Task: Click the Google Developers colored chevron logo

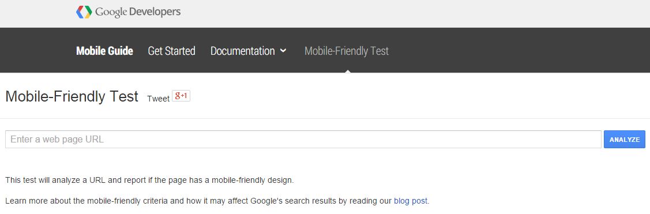Action: pyautogui.click(x=84, y=12)
